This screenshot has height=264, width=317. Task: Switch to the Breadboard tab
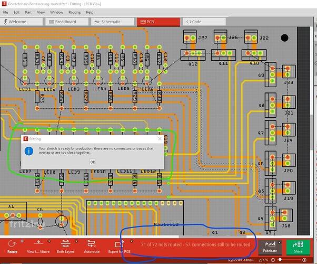pyautogui.click(x=67, y=22)
